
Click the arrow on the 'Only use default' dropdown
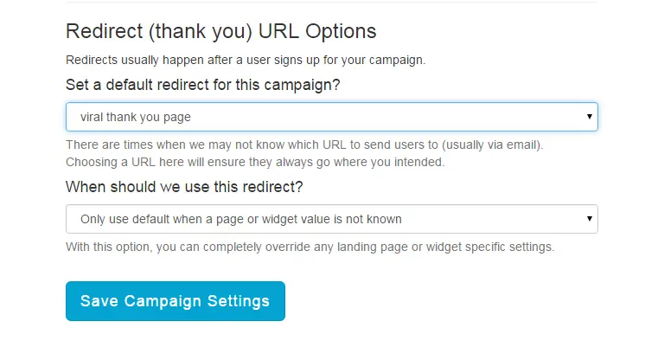[x=589, y=219]
